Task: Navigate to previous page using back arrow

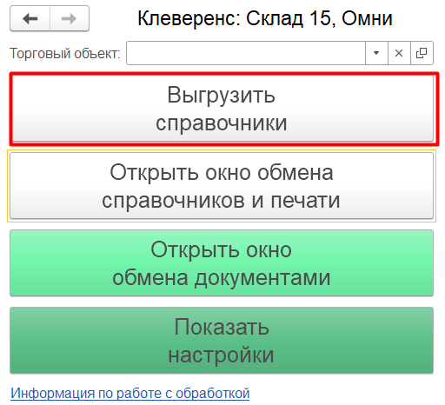Action: click(30, 19)
